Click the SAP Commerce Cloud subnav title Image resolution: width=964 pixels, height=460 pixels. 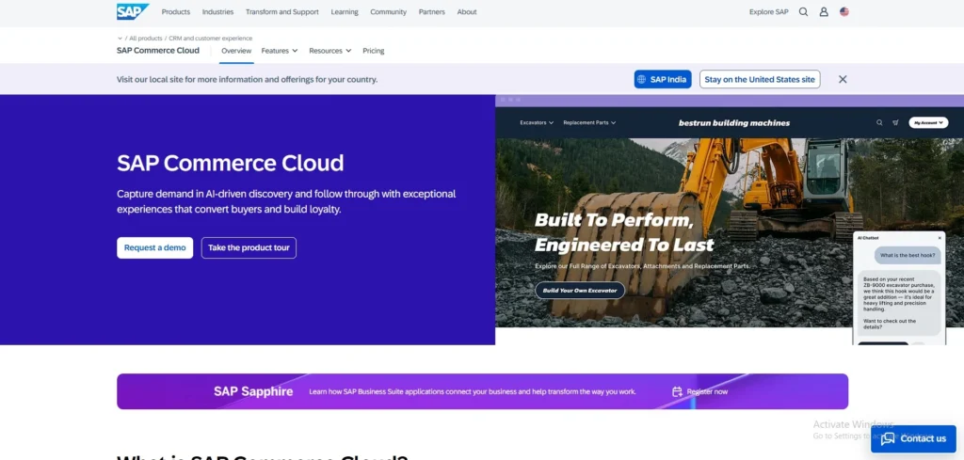(158, 51)
